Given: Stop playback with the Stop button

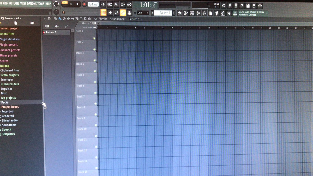Looking at the screenshot, I should (77, 4).
